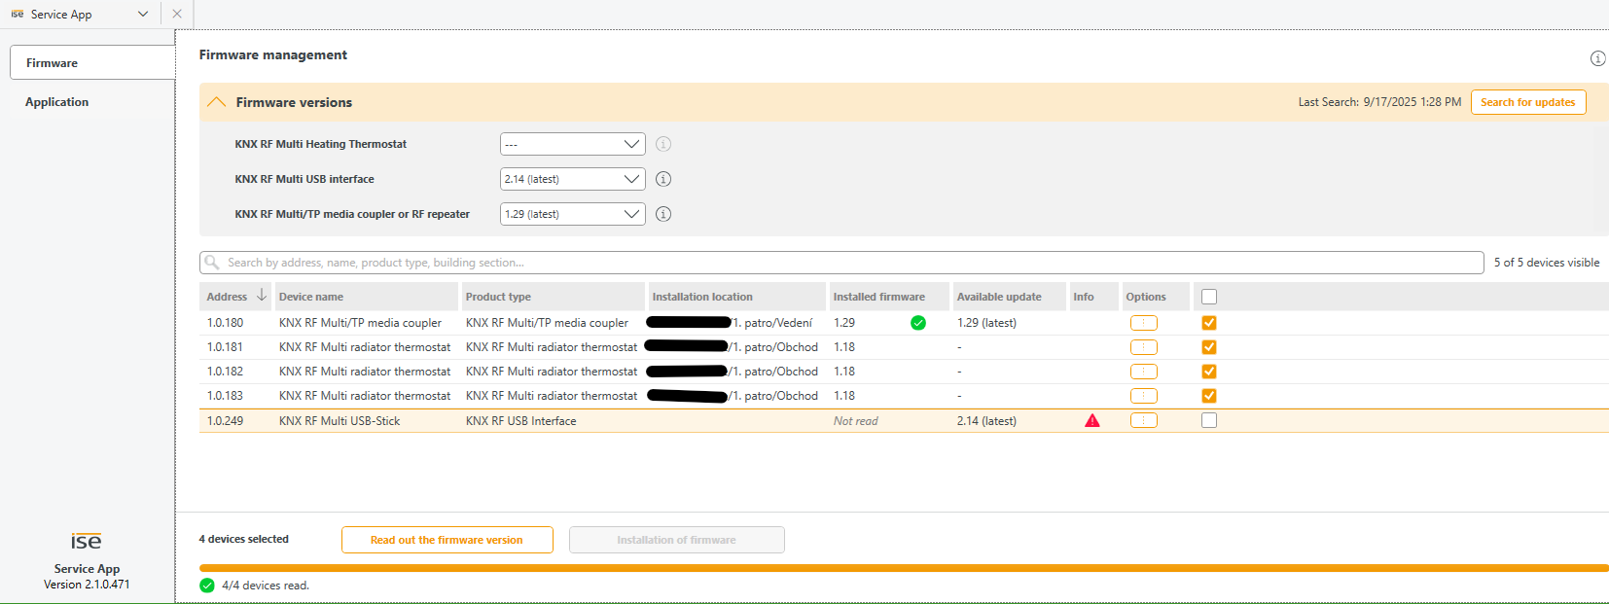Viewport: 1609px width, 604px height.
Task: Click the sort arrow in Address header
Action: coord(261,296)
